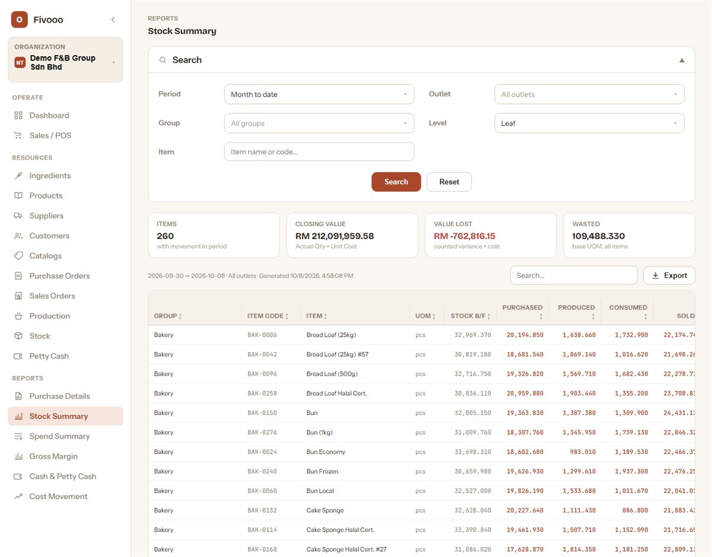The height and width of the screenshot is (557, 712).
Task: Sort table by UOM column
Action: [426, 316]
